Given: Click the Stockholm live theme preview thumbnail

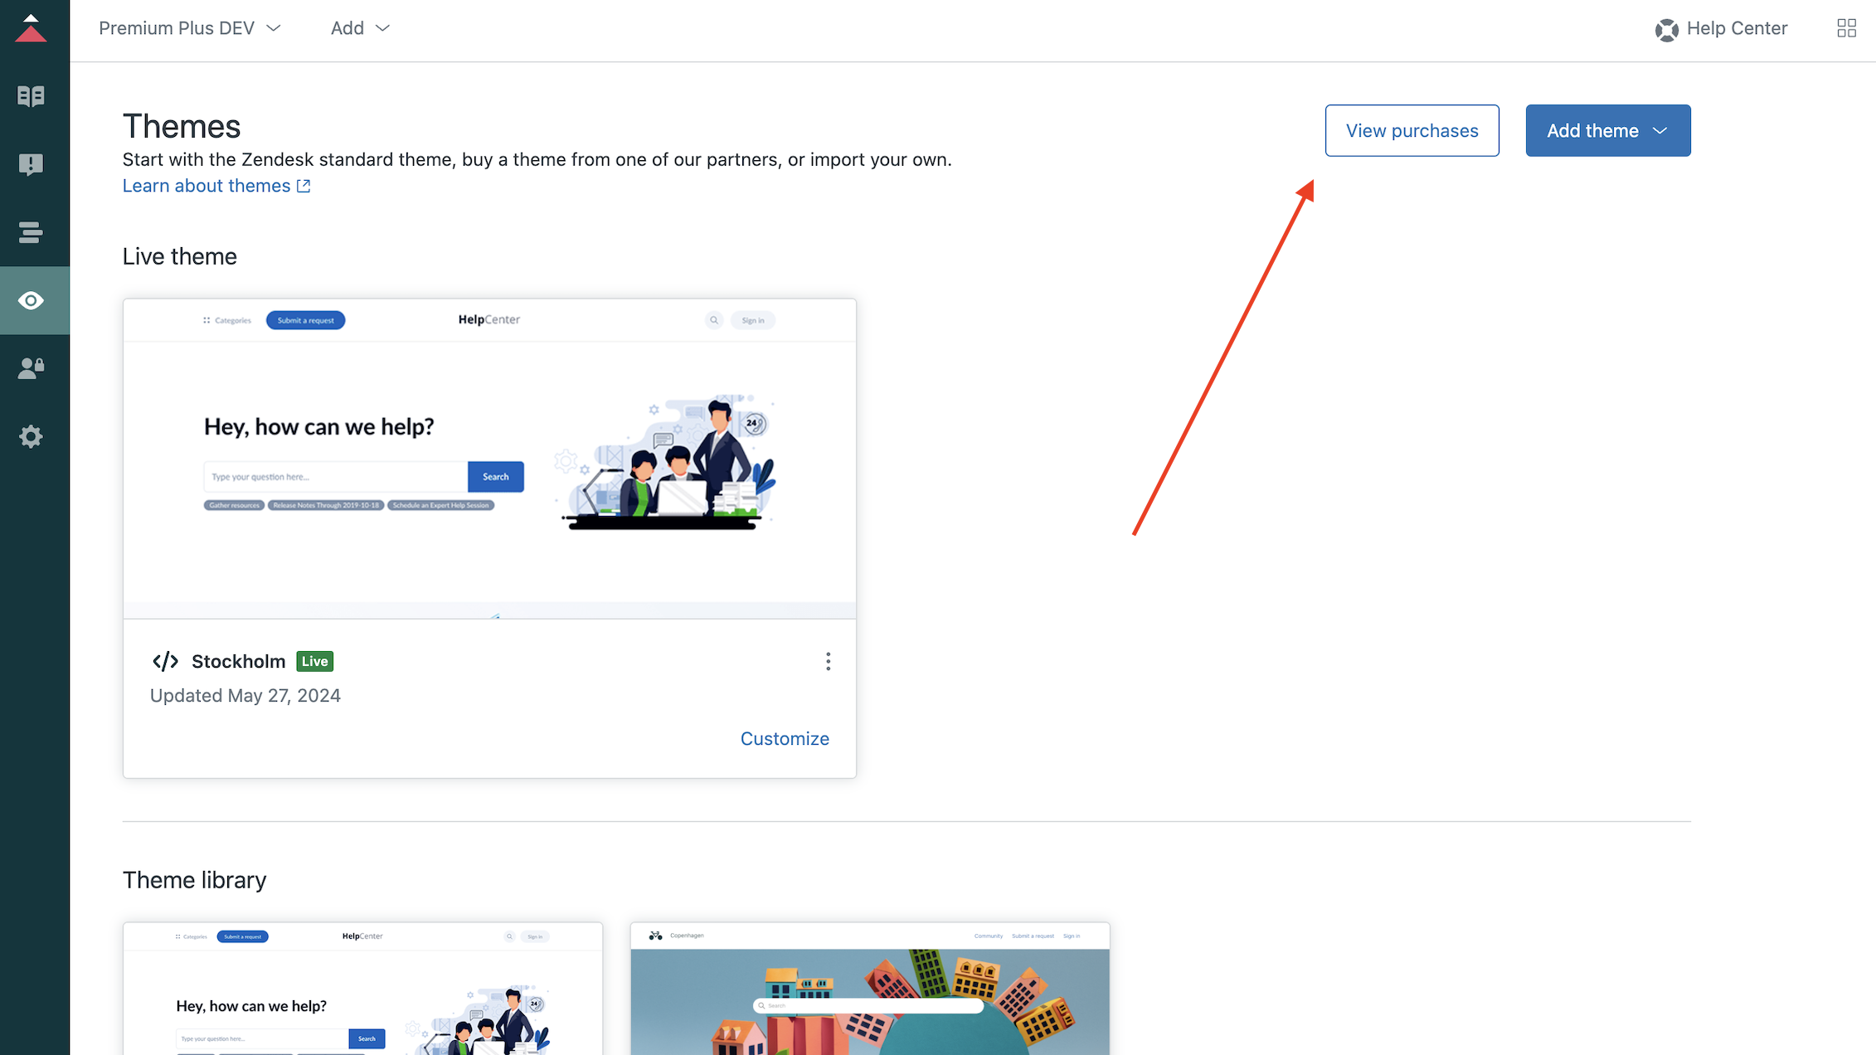Looking at the screenshot, I should pos(489,459).
